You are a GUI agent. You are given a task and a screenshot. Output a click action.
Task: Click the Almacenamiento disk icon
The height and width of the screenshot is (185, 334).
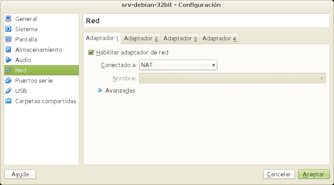tap(8, 49)
